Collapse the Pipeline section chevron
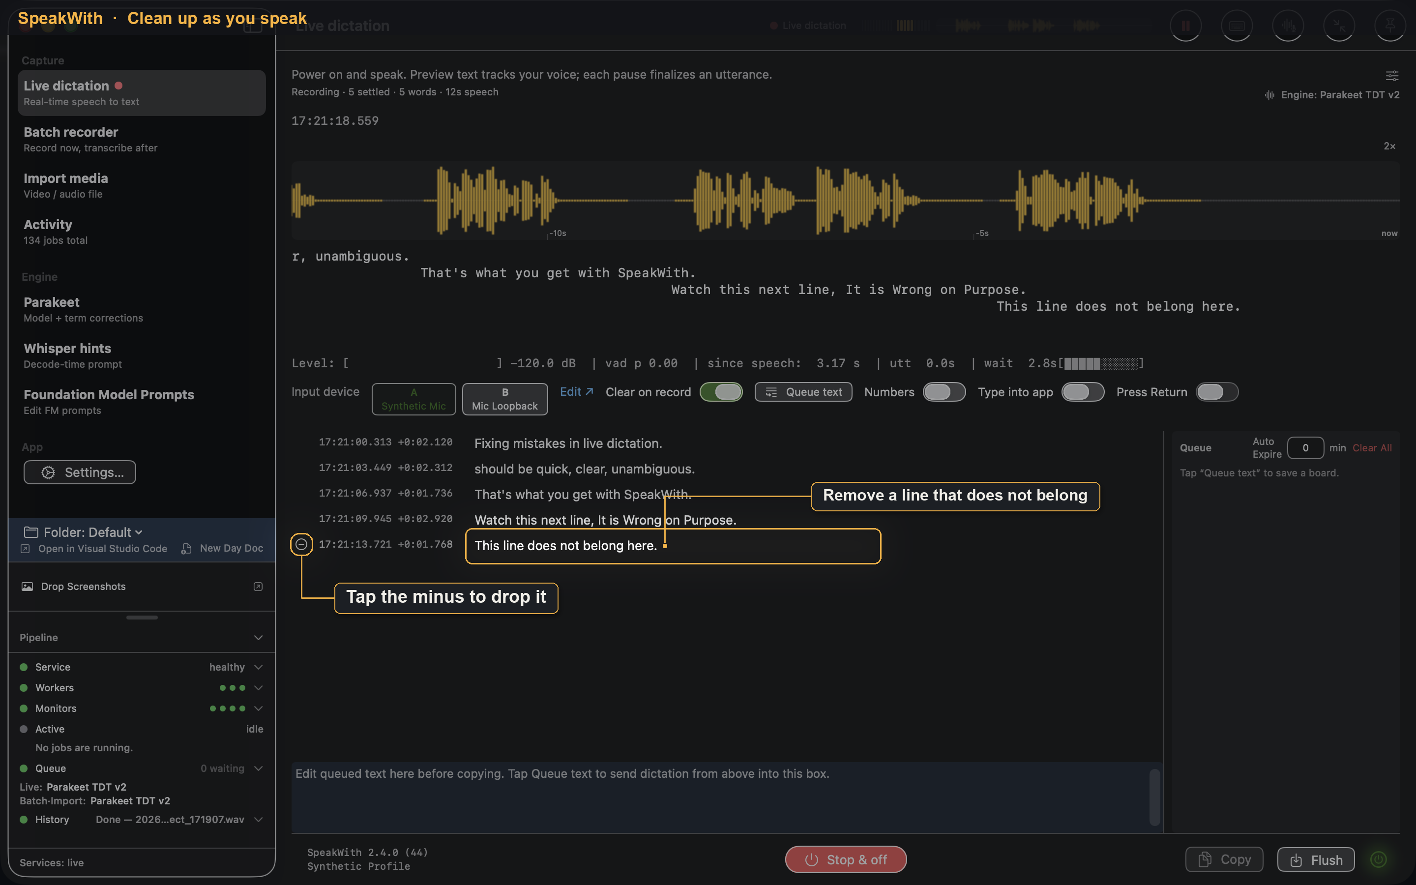 tap(258, 637)
